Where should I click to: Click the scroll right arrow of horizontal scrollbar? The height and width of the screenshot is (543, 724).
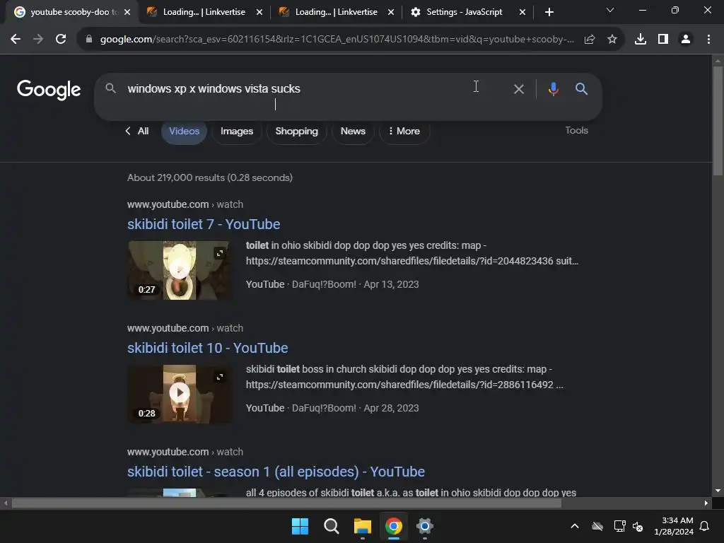tap(706, 503)
